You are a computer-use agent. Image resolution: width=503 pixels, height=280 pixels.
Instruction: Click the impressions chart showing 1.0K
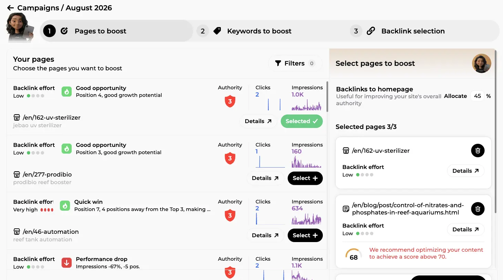[306, 104]
